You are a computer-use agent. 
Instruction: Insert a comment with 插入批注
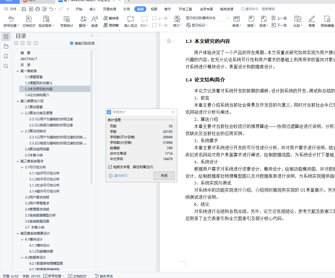click(x=131, y=21)
